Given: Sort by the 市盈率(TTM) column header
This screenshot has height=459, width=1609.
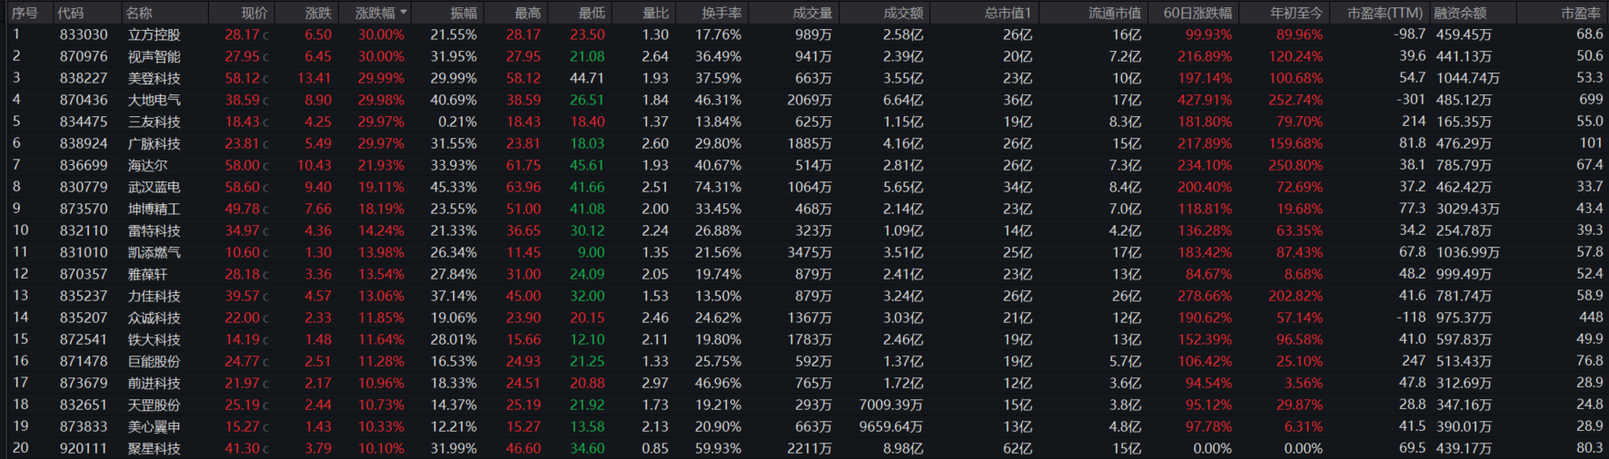Looking at the screenshot, I should pos(1385,13).
